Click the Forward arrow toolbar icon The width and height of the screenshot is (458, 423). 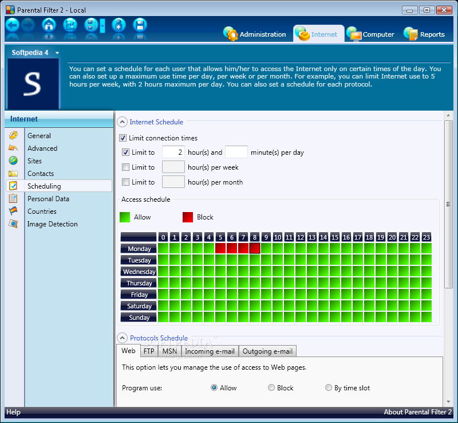click(x=27, y=25)
